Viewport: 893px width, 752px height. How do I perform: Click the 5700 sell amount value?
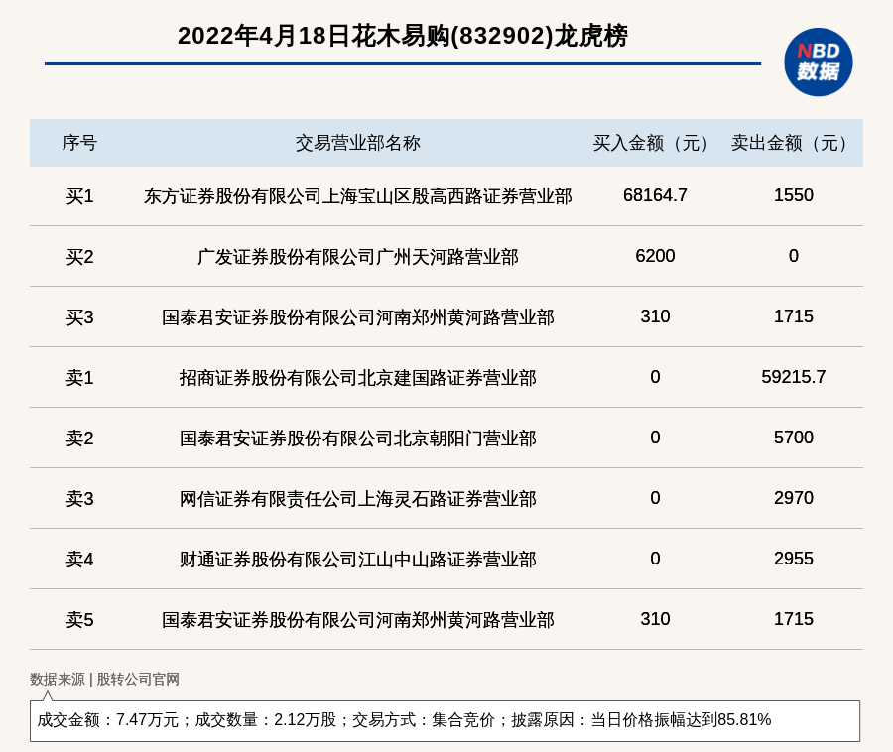click(x=793, y=438)
